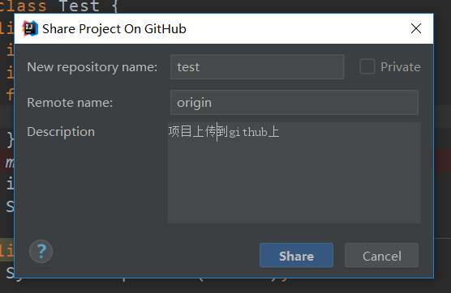Click empty dialog space left of Share button
The width and height of the screenshot is (451, 293).
click(155, 256)
